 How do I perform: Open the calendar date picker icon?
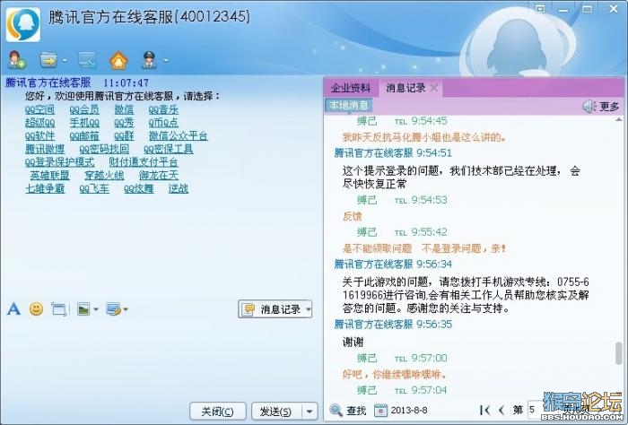pos(381,410)
